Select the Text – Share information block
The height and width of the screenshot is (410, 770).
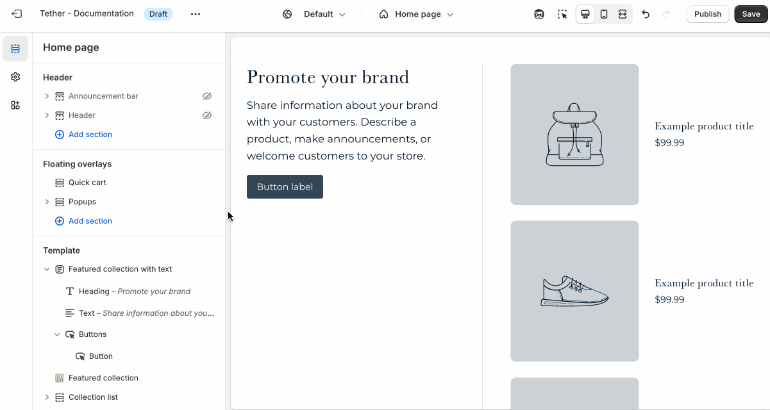[128, 313]
